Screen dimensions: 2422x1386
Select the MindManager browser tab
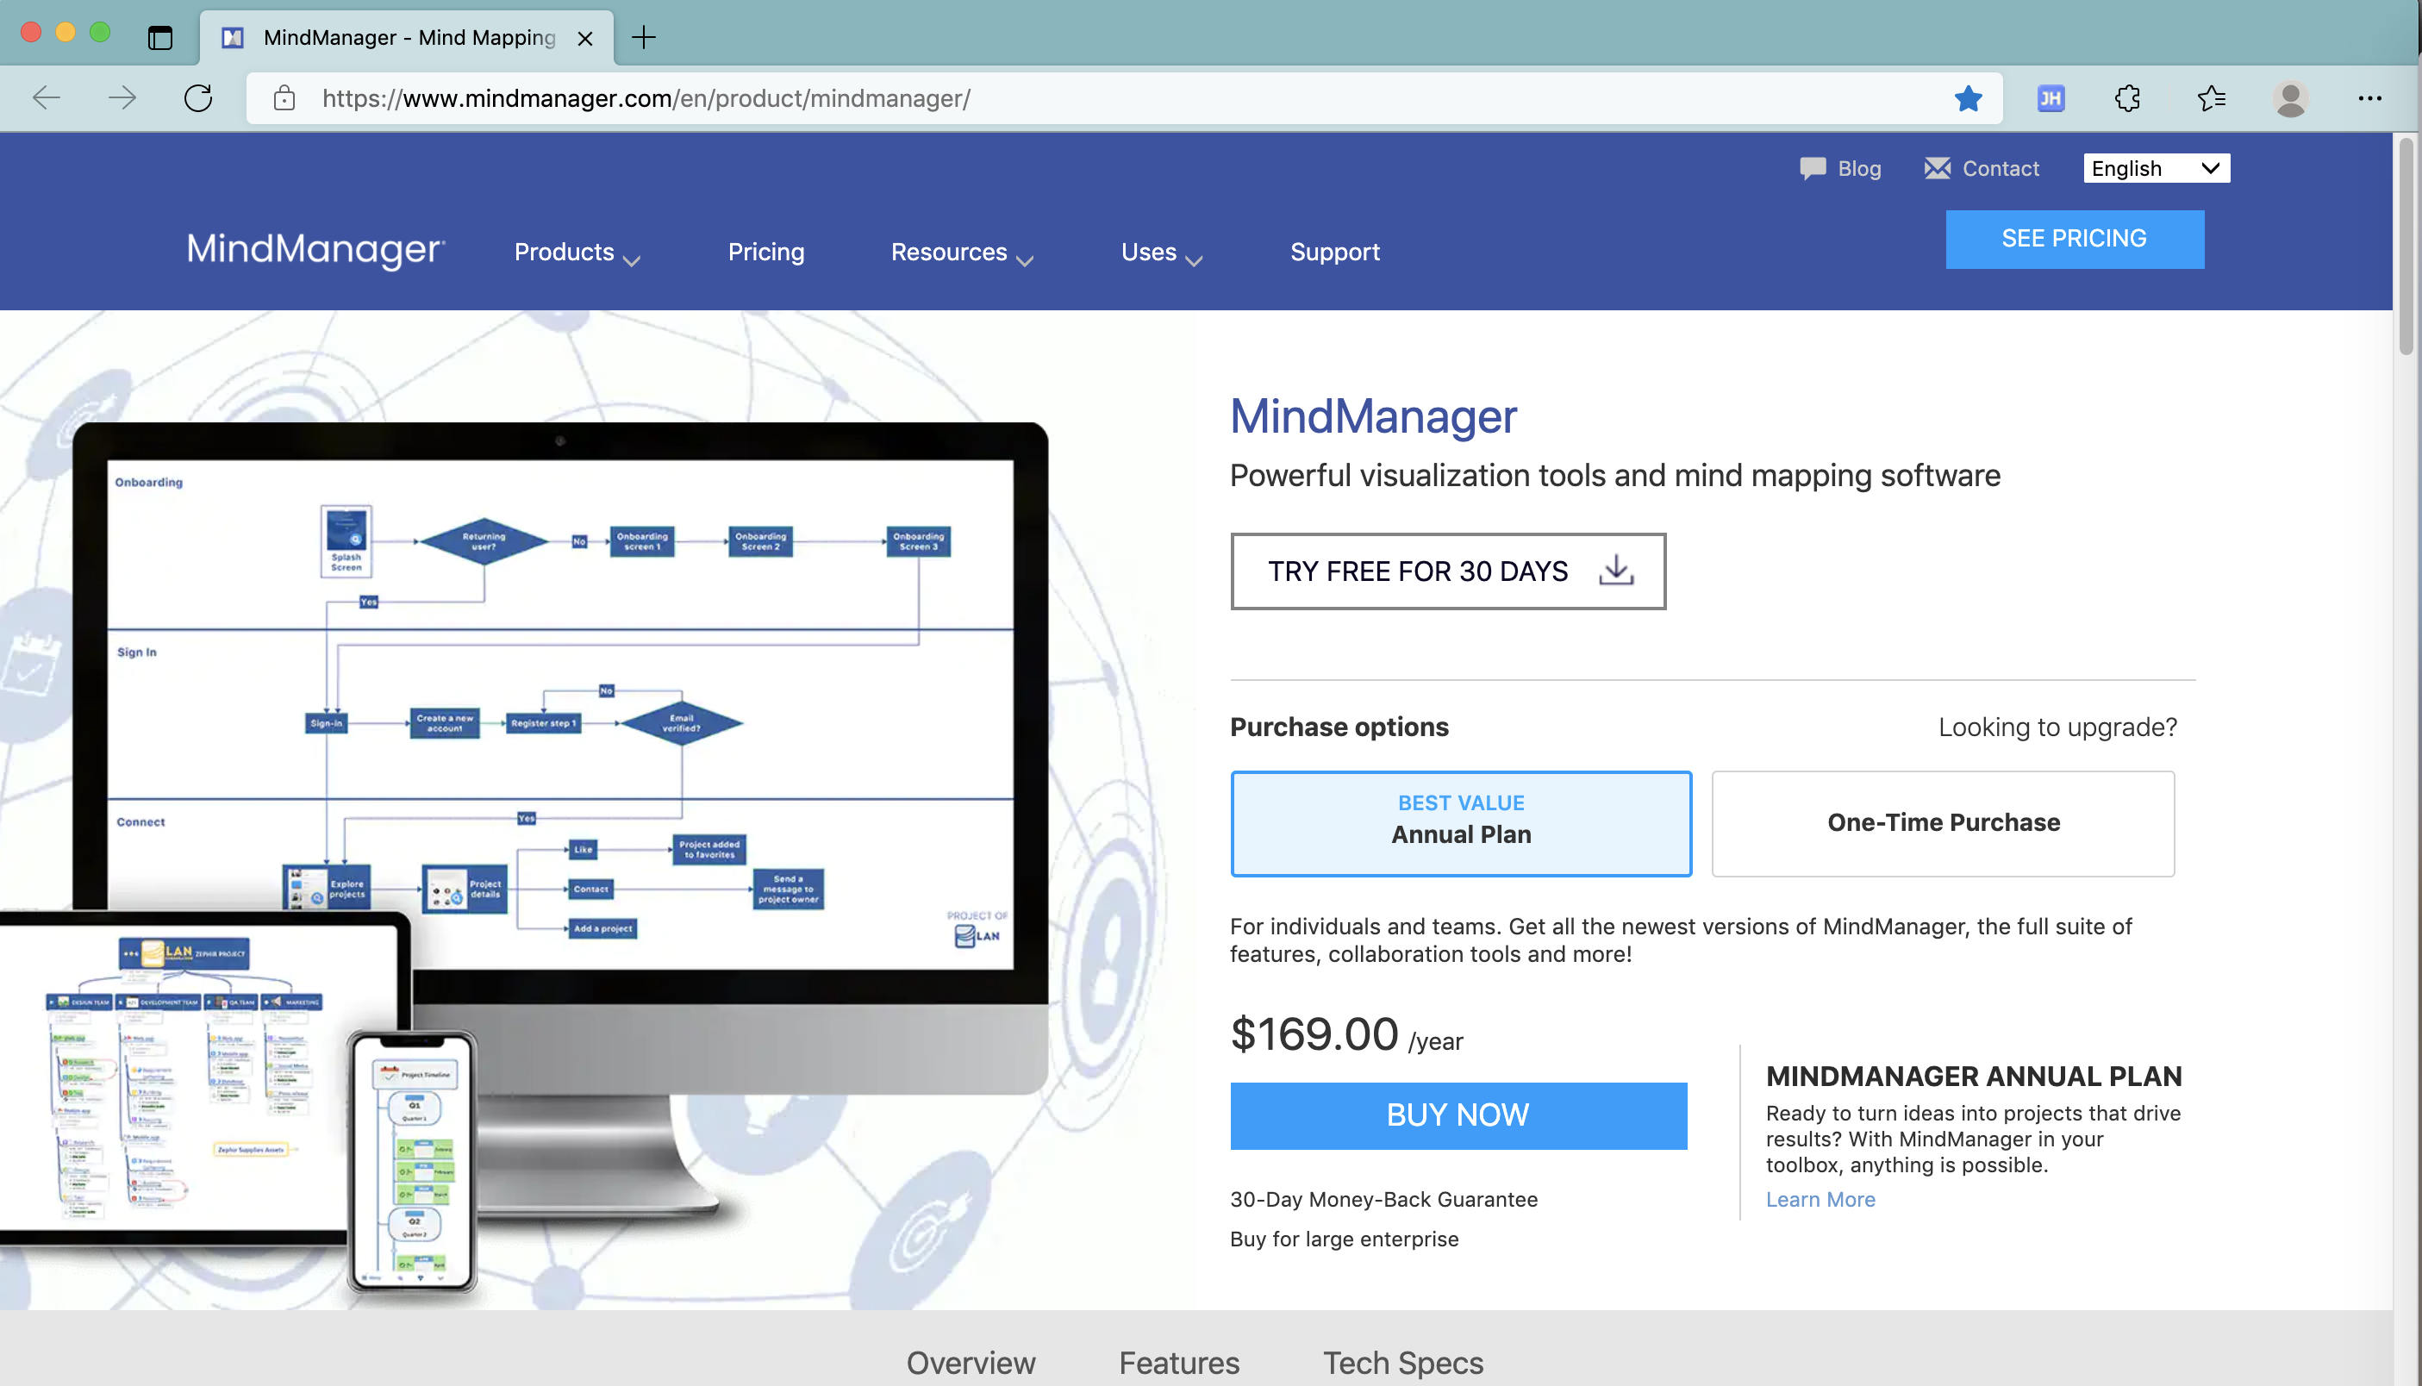[408, 38]
